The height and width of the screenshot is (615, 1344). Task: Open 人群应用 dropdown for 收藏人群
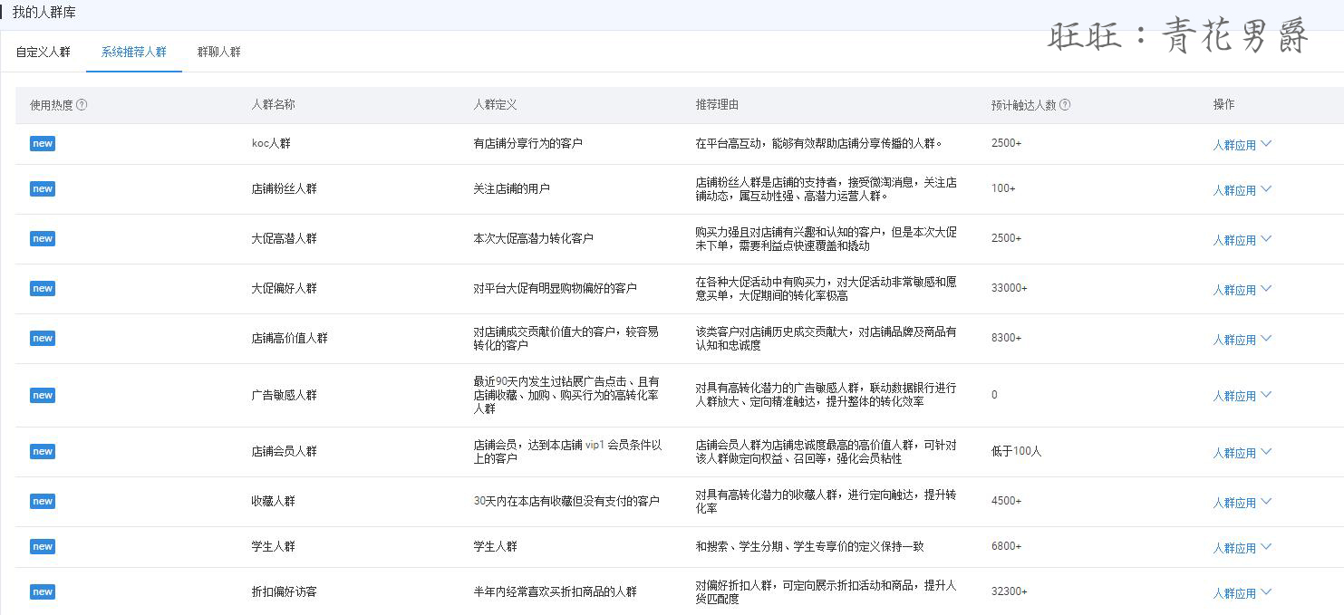[x=1242, y=503]
